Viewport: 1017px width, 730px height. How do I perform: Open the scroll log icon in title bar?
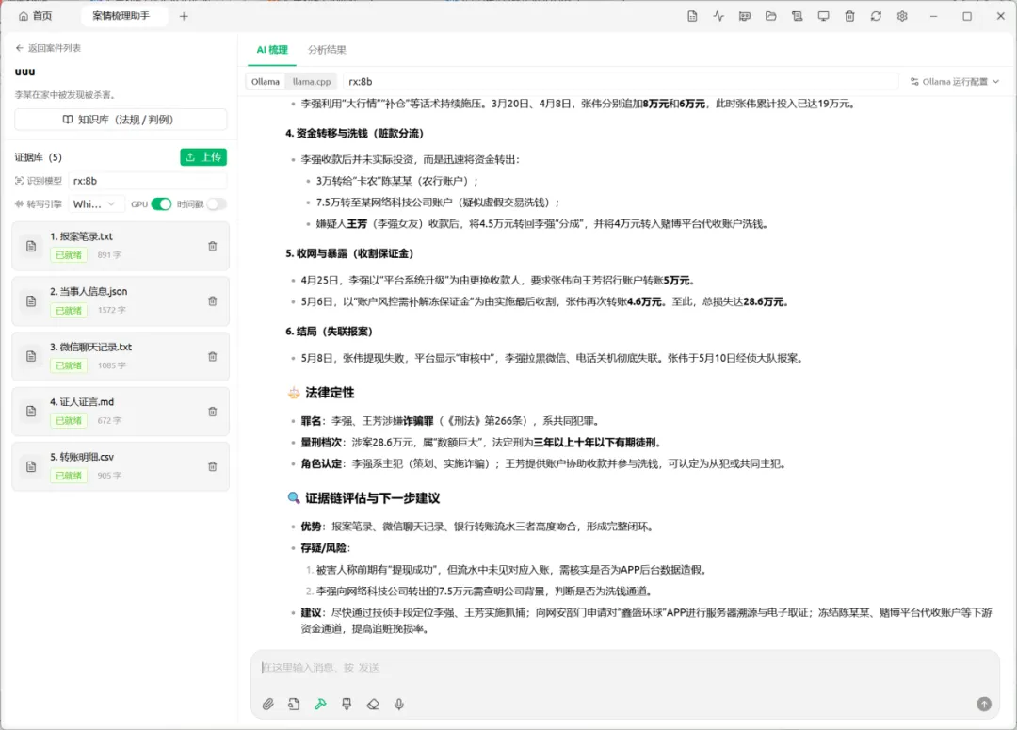798,16
